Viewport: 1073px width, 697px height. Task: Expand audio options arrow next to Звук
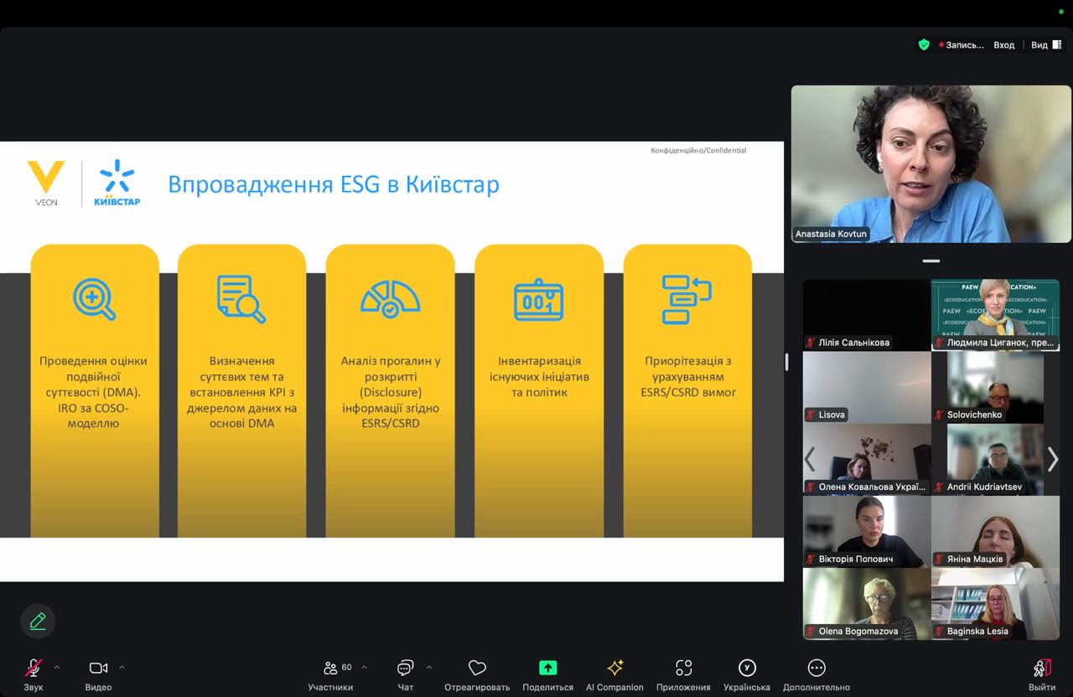tap(57, 668)
